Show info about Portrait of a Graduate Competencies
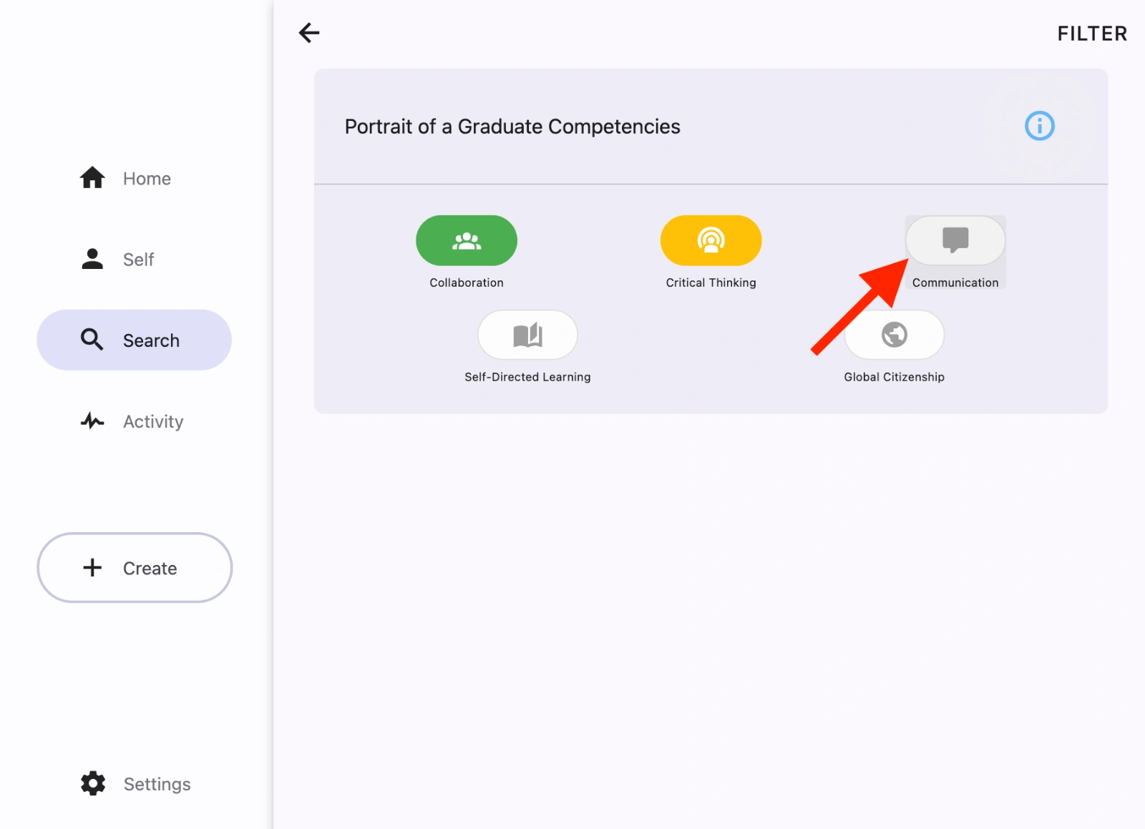This screenshot has height=829, width=1145. coord(1040,126)
